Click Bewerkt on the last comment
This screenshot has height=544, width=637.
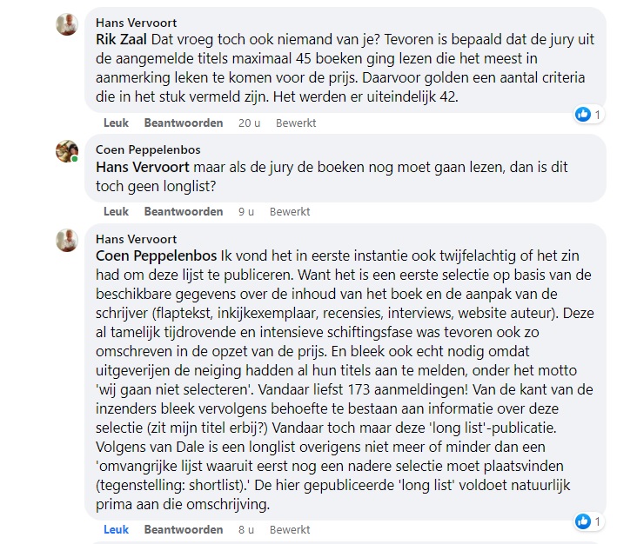point(290,529)
